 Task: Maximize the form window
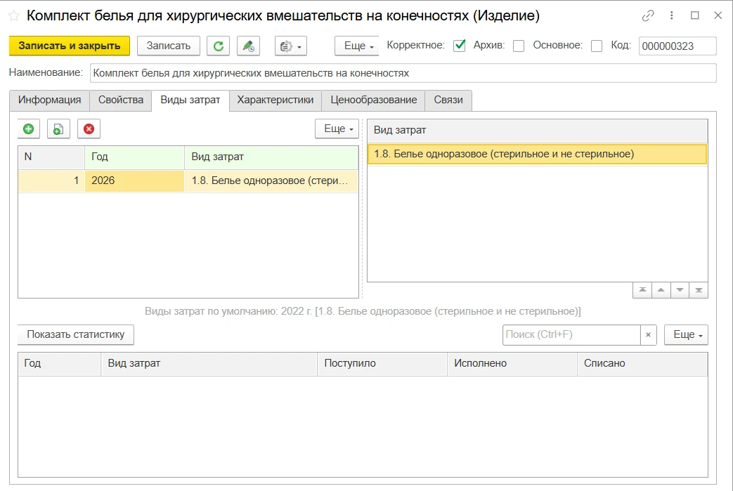click(694, 15)
